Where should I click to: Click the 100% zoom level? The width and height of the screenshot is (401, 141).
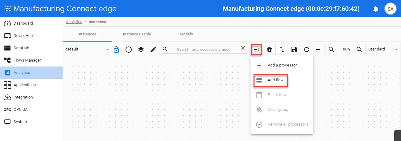tap(345, 49)
